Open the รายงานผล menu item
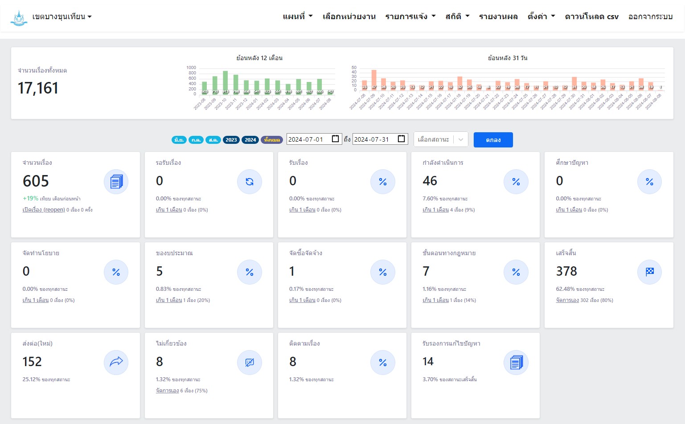685x424 pixels. (x=498, y=16)
